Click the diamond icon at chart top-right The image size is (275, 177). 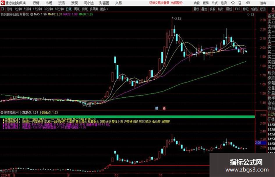248,15
